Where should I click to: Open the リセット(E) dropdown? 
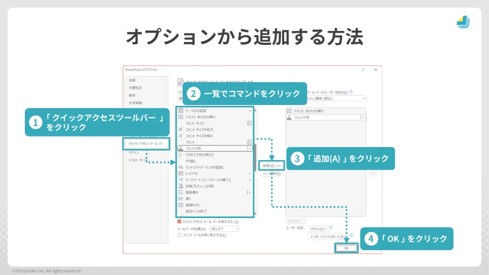(x=318, y=229)
